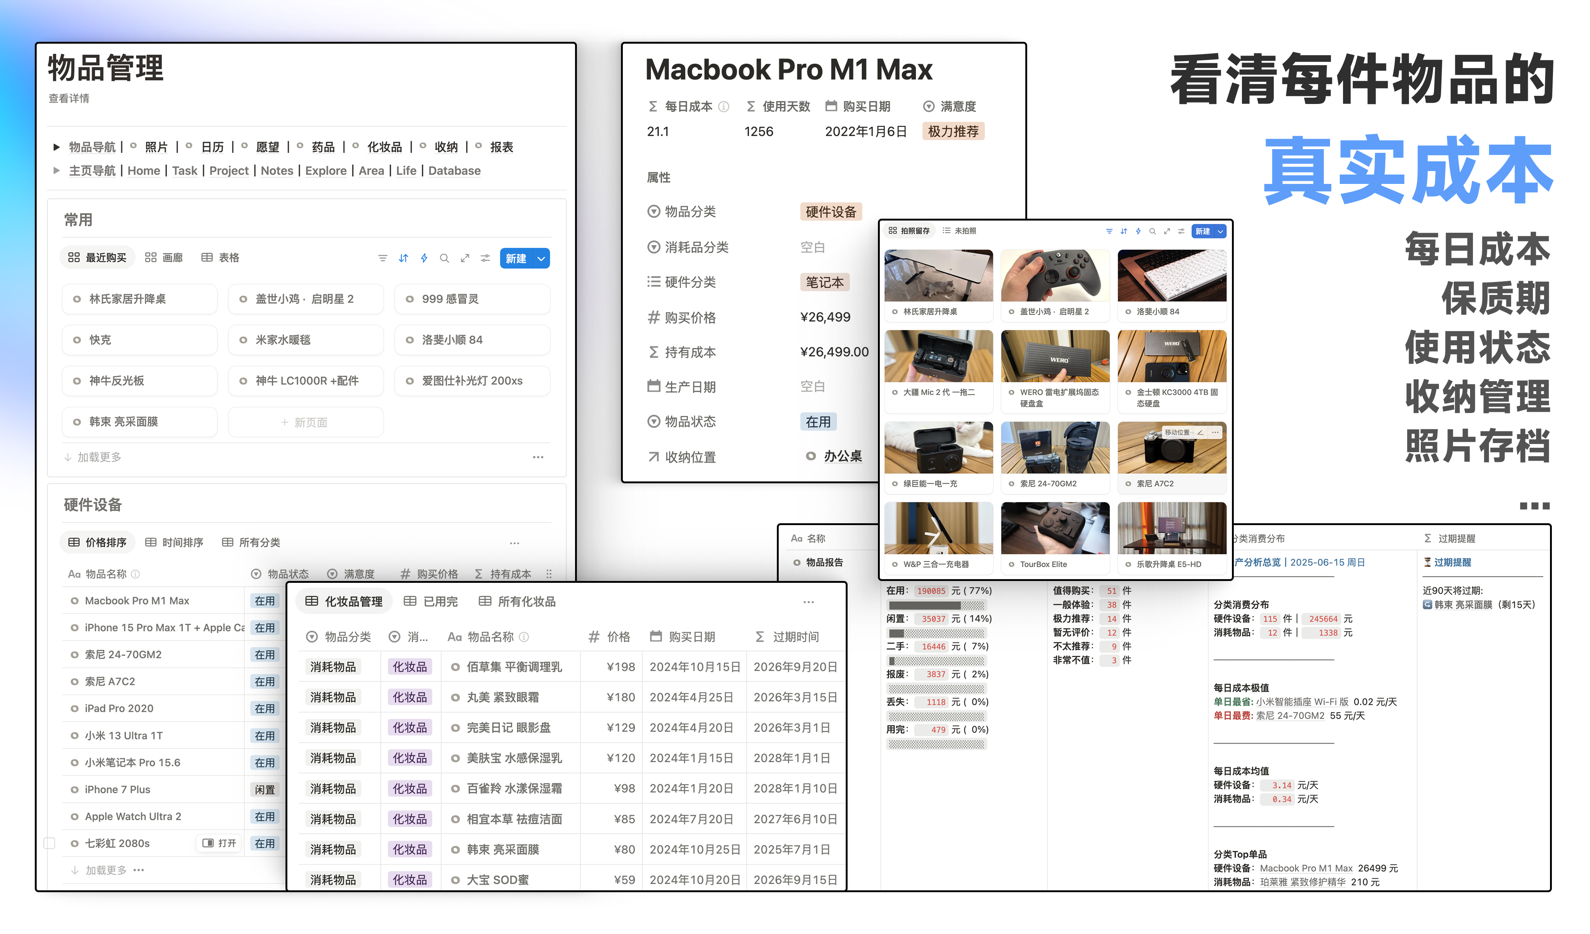Open full page icon in 常用 toolbar
The width and height of the screenshot is (1590, 934).
465,258
